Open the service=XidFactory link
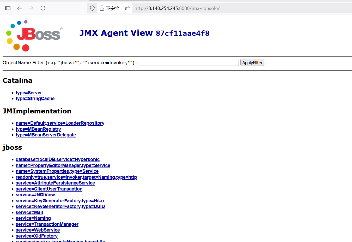Viewport: 352px width, 242px height. tap(37, 236)
